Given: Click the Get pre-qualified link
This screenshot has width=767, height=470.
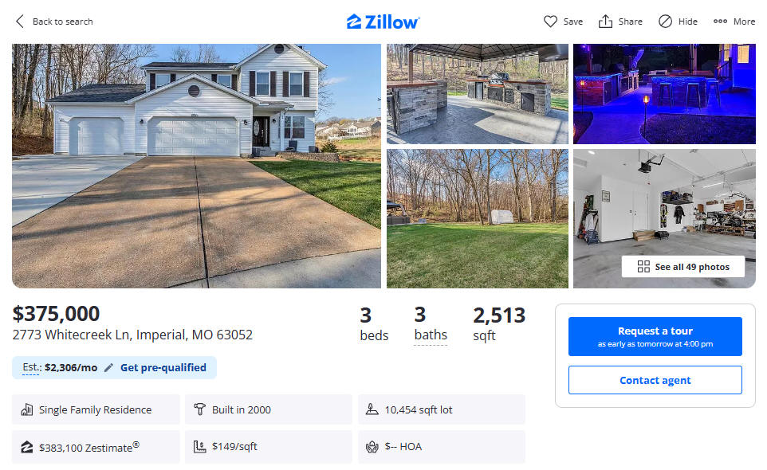Looking at the screenshot, I should point(163,368).
